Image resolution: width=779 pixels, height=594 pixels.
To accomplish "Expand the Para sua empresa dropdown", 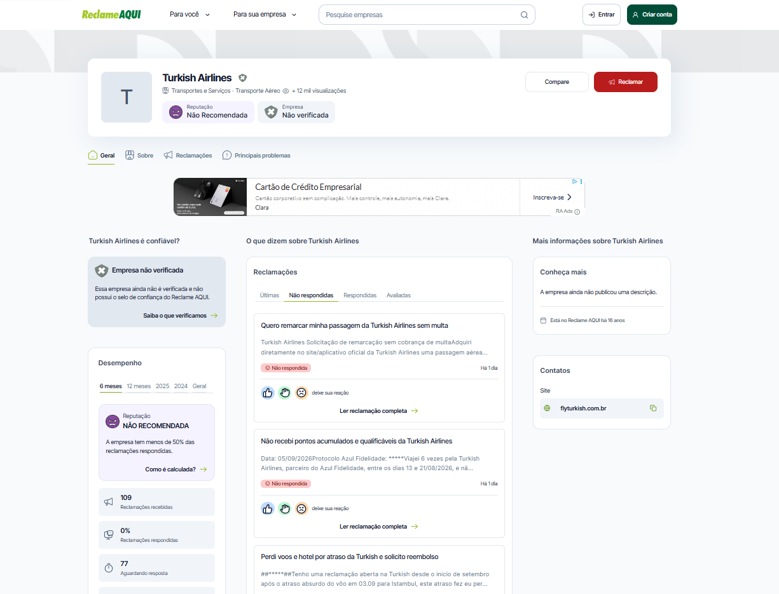I will coord(265,15).
